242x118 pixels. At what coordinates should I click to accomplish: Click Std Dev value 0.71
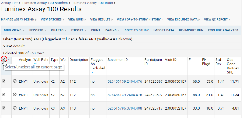tap(221, 108)
